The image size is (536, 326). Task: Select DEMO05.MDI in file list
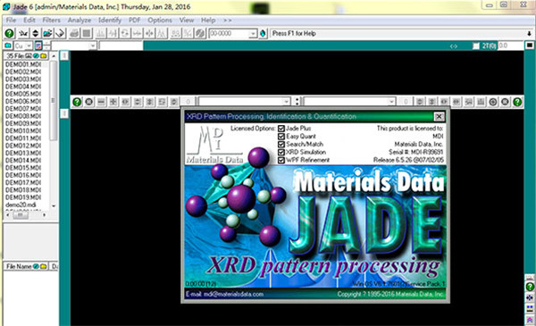pos(23,94)
